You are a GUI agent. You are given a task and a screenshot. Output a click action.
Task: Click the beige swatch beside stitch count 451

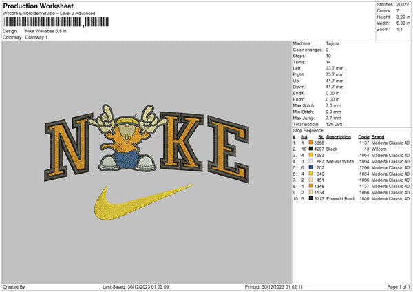click(310, 180)
